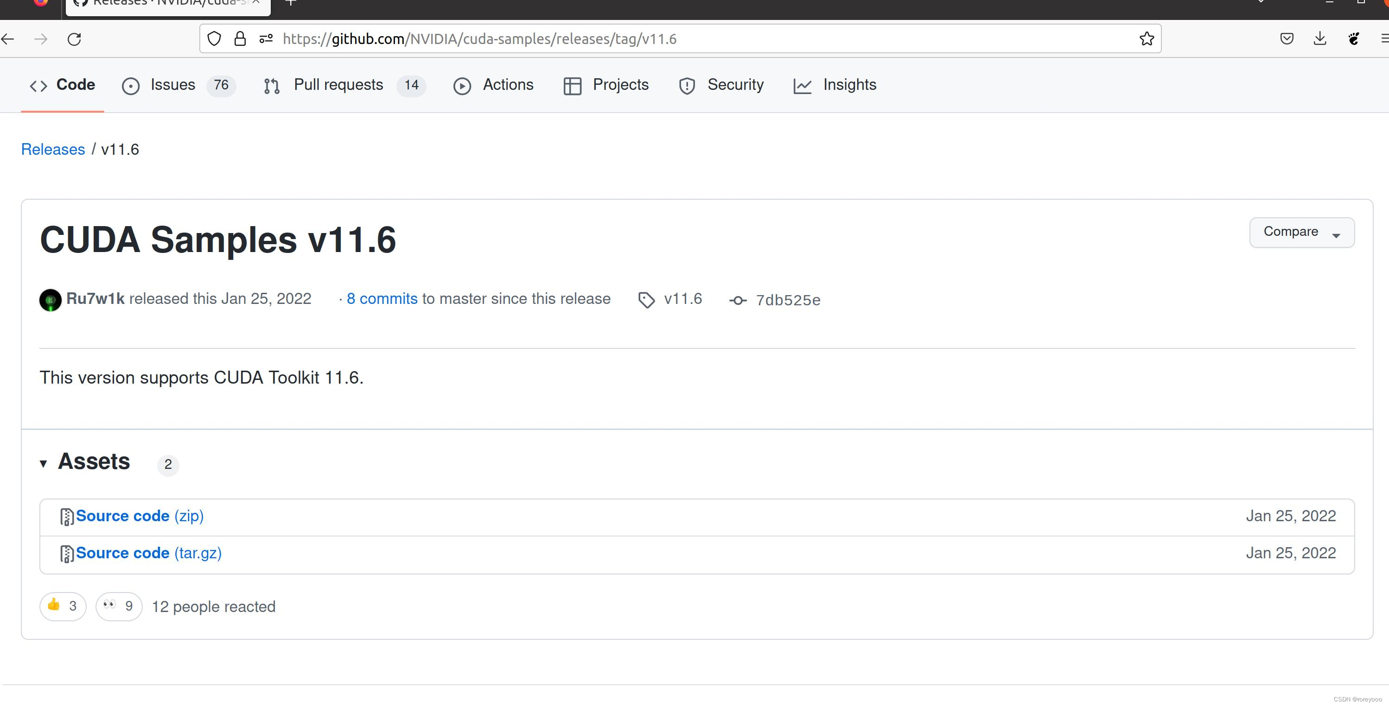Collapse the Assets section
The height and width of the screenshot is (707, 1389).
tap(44, 463)
